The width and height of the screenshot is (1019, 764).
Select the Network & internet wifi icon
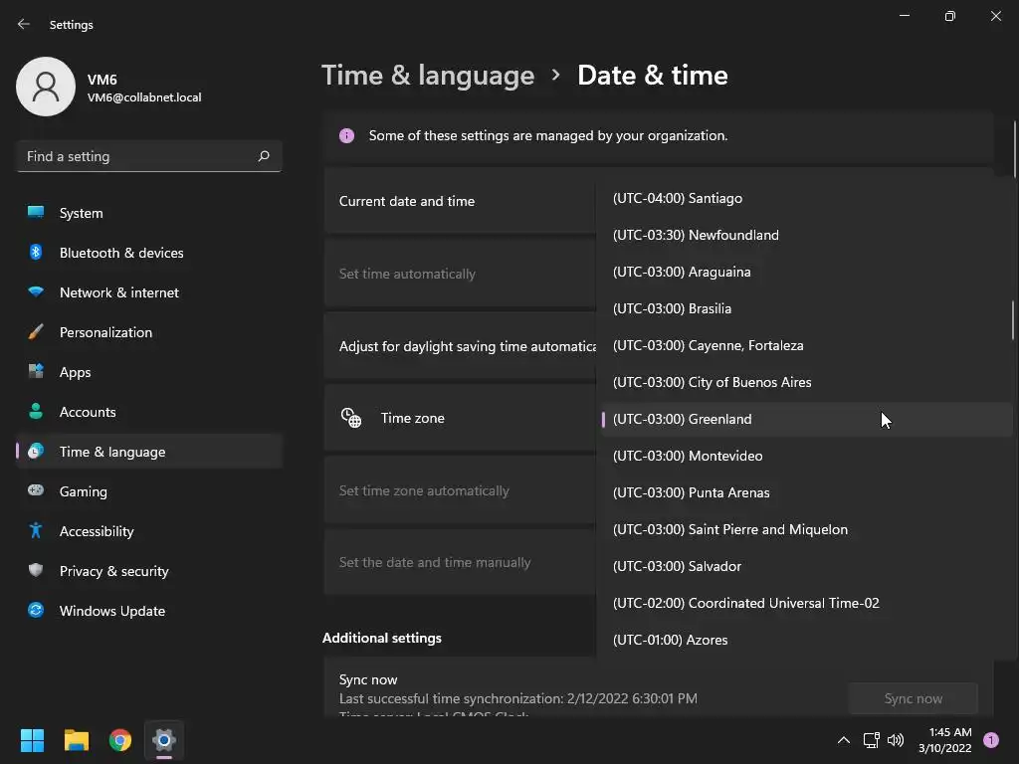(36, 291)
